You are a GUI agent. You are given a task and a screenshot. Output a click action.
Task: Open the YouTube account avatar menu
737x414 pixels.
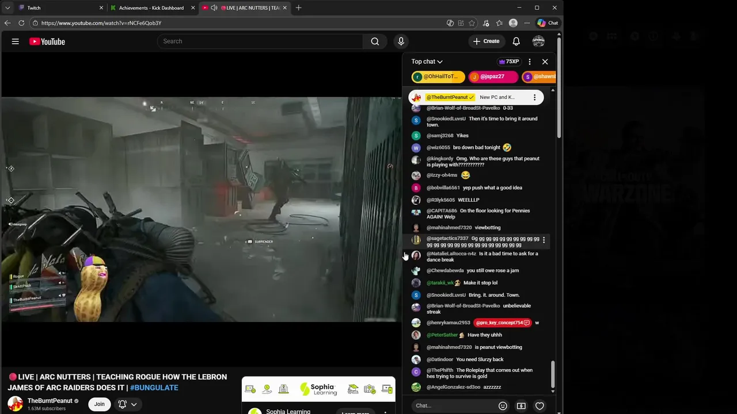click(x=538, y=41)
